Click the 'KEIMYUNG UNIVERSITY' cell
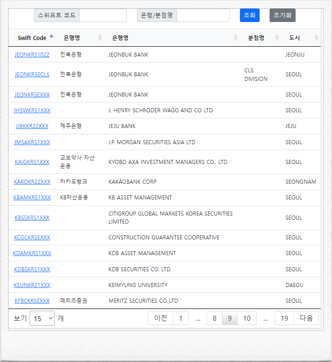The width and height of the screenshot is (332, 362). [x=138, y=285]
